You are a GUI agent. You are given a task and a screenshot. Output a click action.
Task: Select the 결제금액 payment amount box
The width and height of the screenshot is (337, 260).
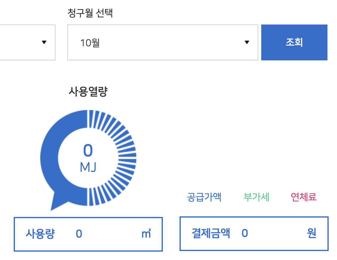click(x=253, y=234)
